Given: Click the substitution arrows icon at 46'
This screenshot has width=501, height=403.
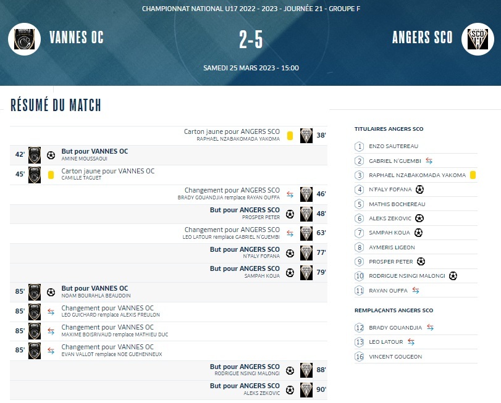Looking at the screenshot, I should click(x=290, y=194).
